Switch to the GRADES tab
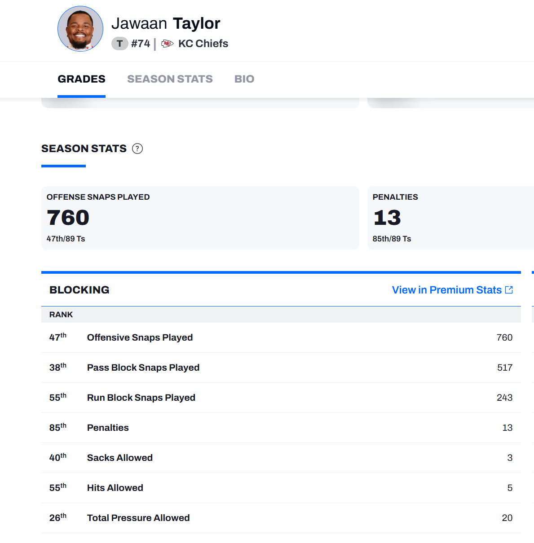The image size is (534, 543). pos(81,79)
